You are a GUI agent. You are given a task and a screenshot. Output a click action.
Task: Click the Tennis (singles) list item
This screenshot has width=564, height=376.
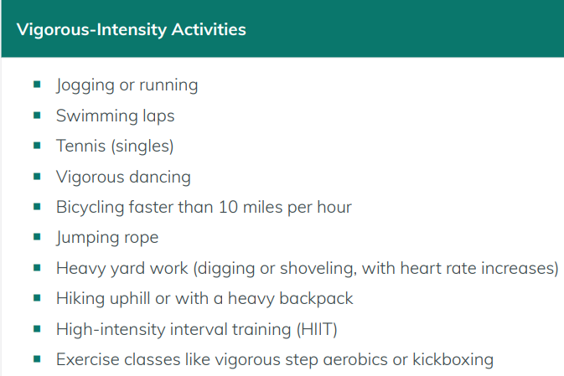click(x=115, y=147)
